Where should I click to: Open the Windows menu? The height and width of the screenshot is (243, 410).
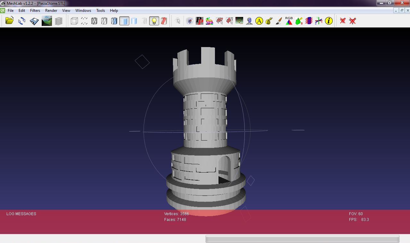click(x=83, y=11)
